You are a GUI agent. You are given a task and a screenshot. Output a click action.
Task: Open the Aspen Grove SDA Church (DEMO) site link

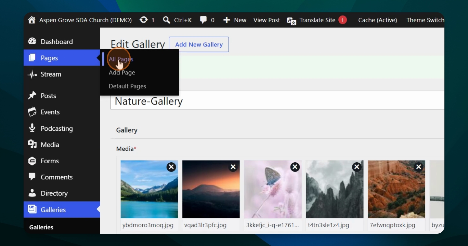(85, 20)
